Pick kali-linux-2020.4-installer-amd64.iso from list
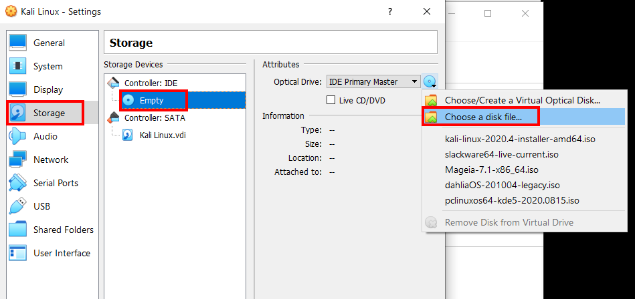This screenshot has height=299, width=635. 520,139
